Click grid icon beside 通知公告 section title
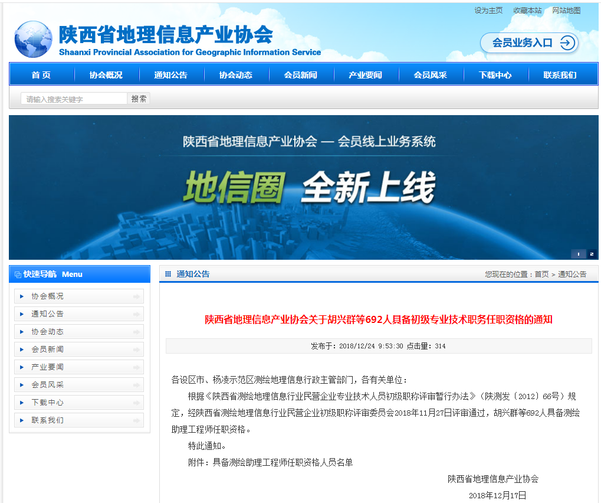 pyautogui.click(x=168, y=274)
